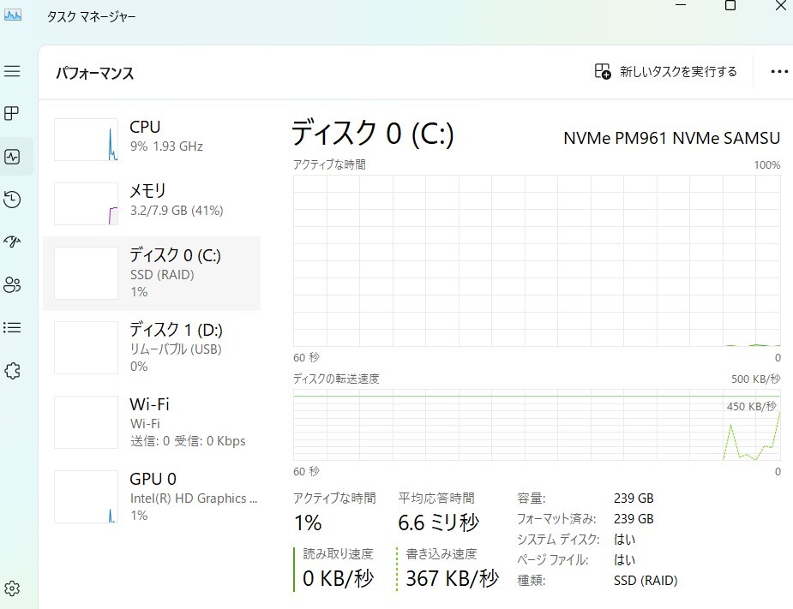Open the Details view in the sidebar
Image resolution: width=793 pixels, height=609 pixels.
[13, 327]
